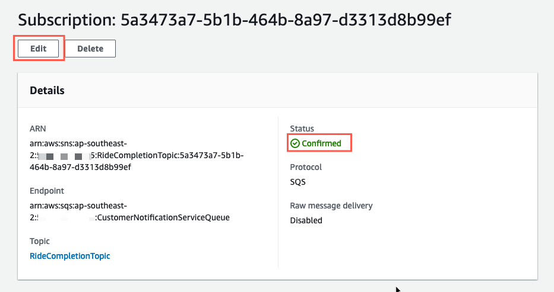Click the Edit subscription button

tap(38, 49)
